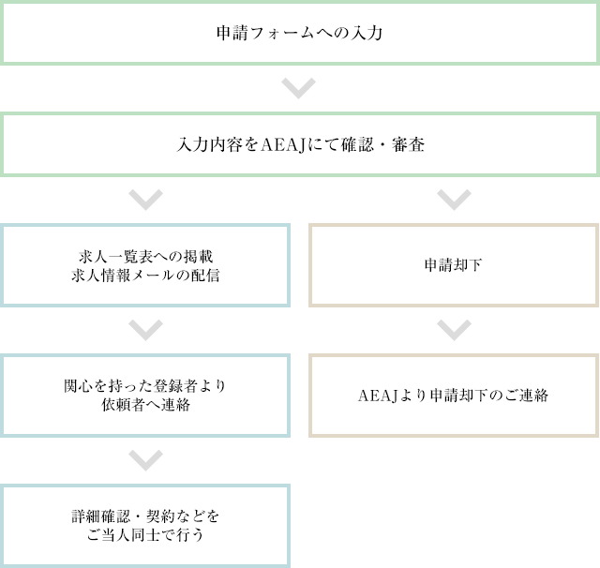Image resolution: width=600 pixels, height=568 pixels.
Task: Click chevron below the 申請フォームへの入力 box
Action: click(299, 90)
